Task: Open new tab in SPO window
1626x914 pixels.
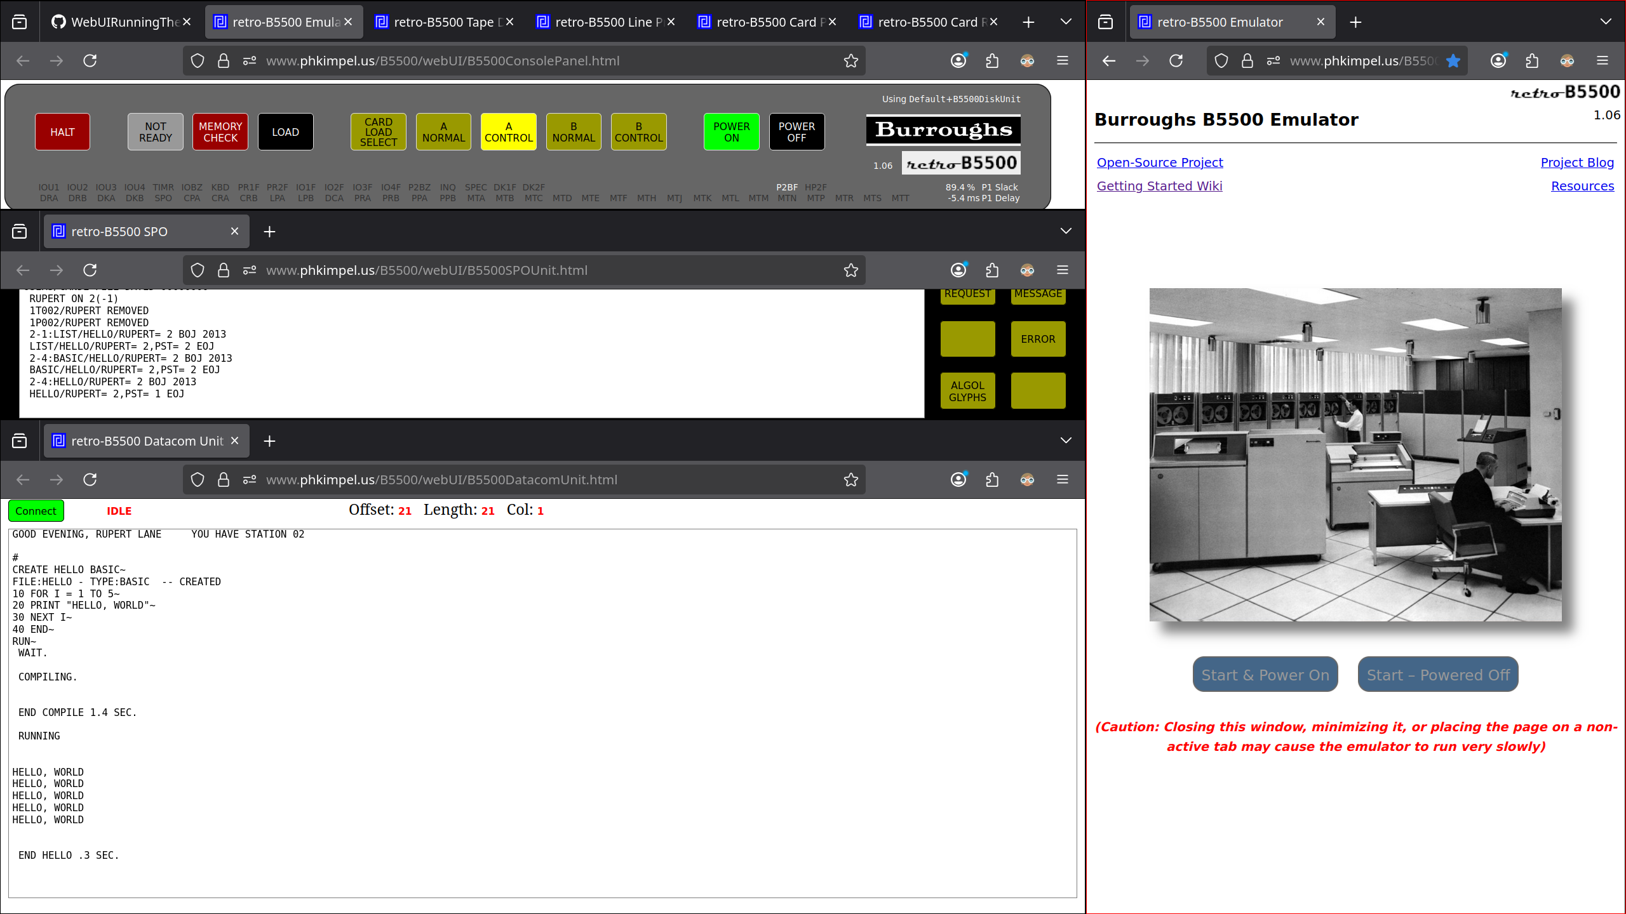Action: [269, 232]
